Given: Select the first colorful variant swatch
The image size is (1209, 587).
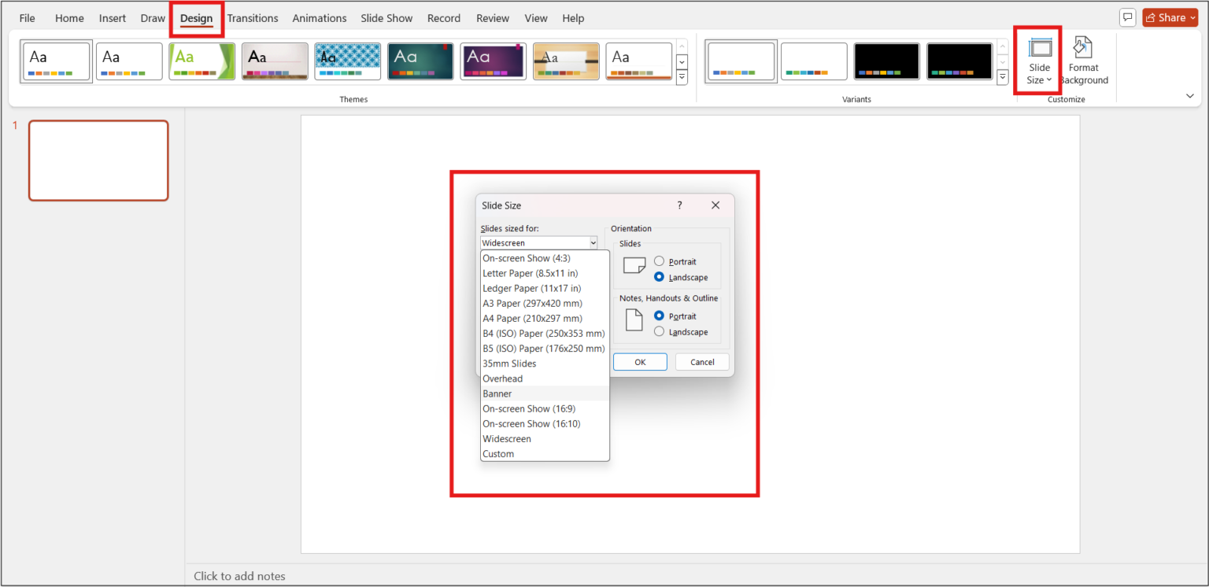Looking at the screenshot, I should pos(741,61).
